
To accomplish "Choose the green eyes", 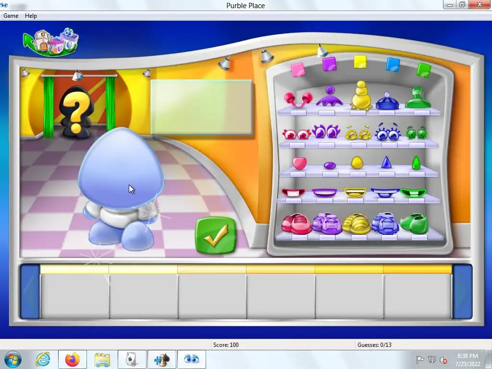I will (417, 133).
